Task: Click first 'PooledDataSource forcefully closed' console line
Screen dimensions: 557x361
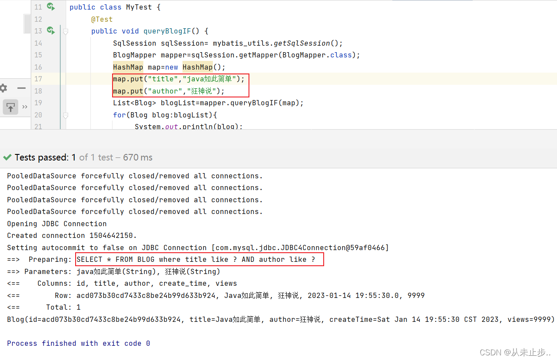Action: click(x=135, y=176)
